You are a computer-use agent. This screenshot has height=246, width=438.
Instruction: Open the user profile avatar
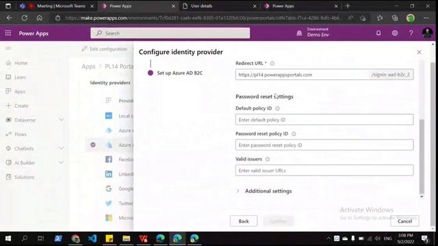point(427,33)
